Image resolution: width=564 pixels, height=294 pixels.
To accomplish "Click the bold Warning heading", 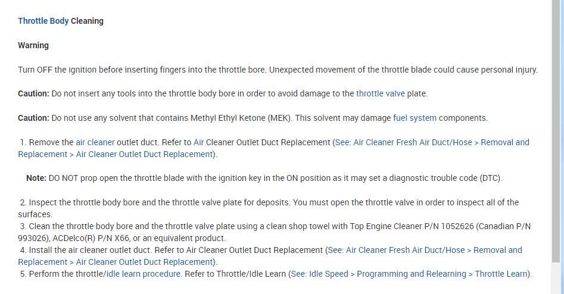I will tap(33, 45).
